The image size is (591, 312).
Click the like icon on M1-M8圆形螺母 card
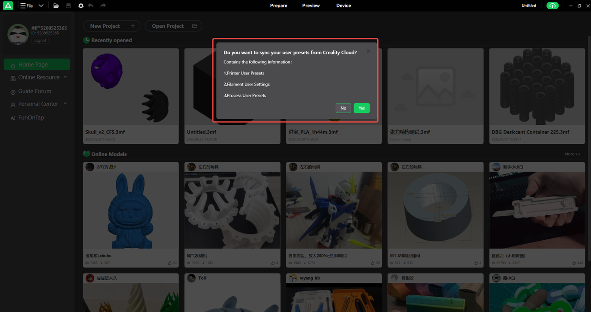pos(476,263)
